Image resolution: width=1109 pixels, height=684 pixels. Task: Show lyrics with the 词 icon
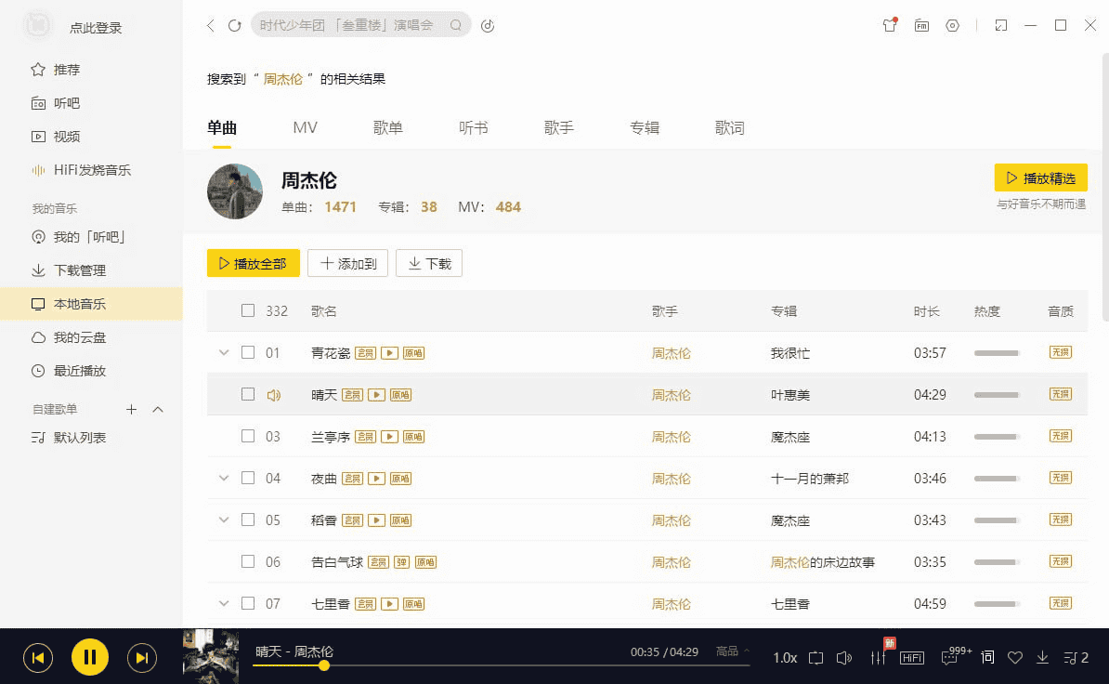click(987, 657)
